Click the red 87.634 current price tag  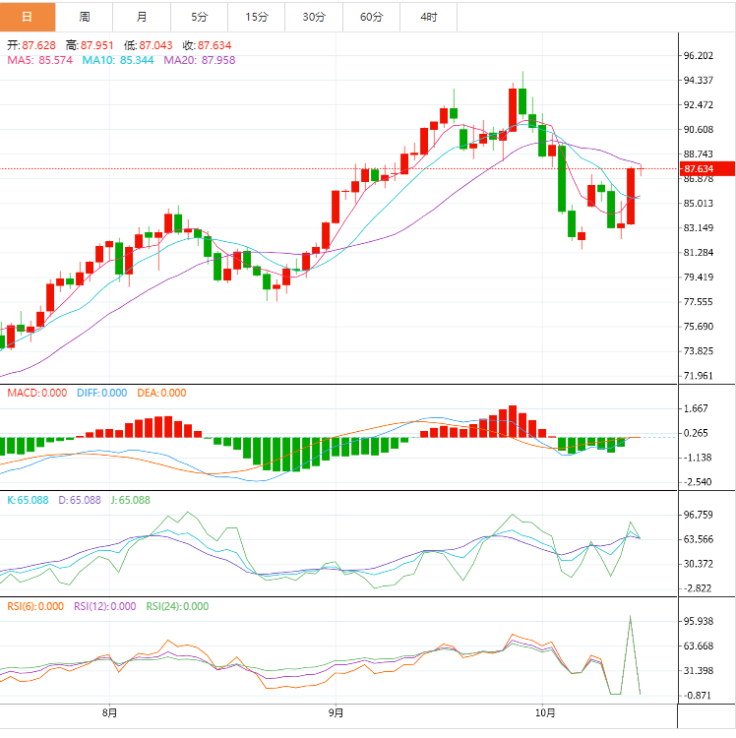(x=708, y=168)
